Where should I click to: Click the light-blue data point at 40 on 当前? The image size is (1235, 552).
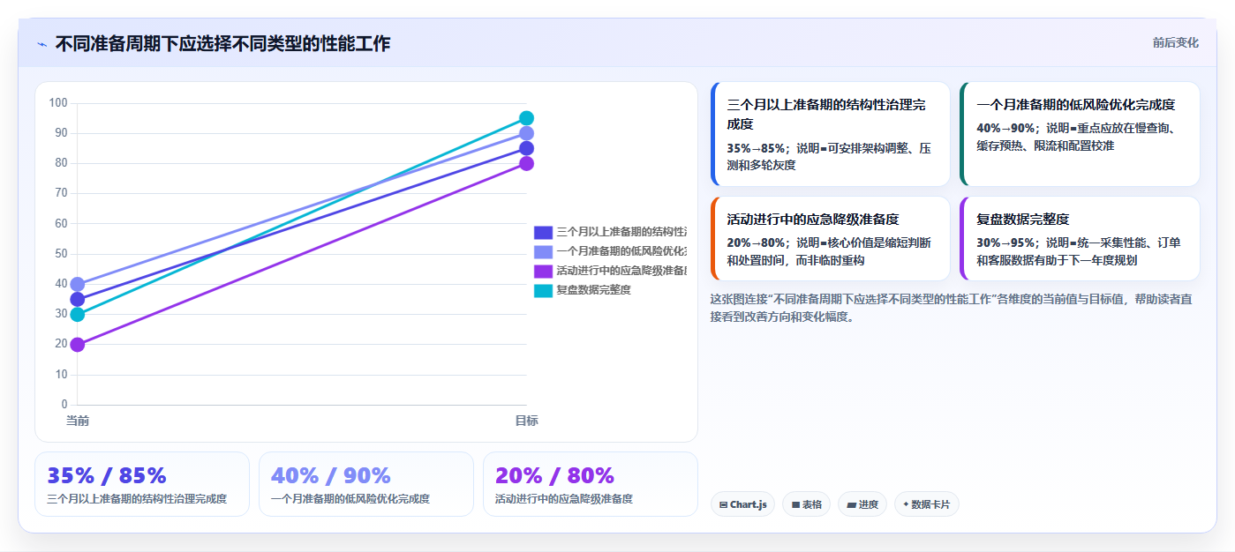pyautogui.click(x=78, y=284)
